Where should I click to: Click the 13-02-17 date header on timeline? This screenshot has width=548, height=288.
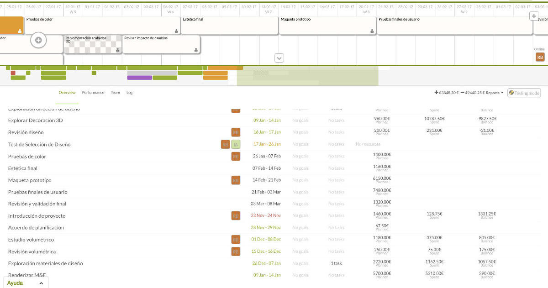pyautogui.click(x=269, y=7)
